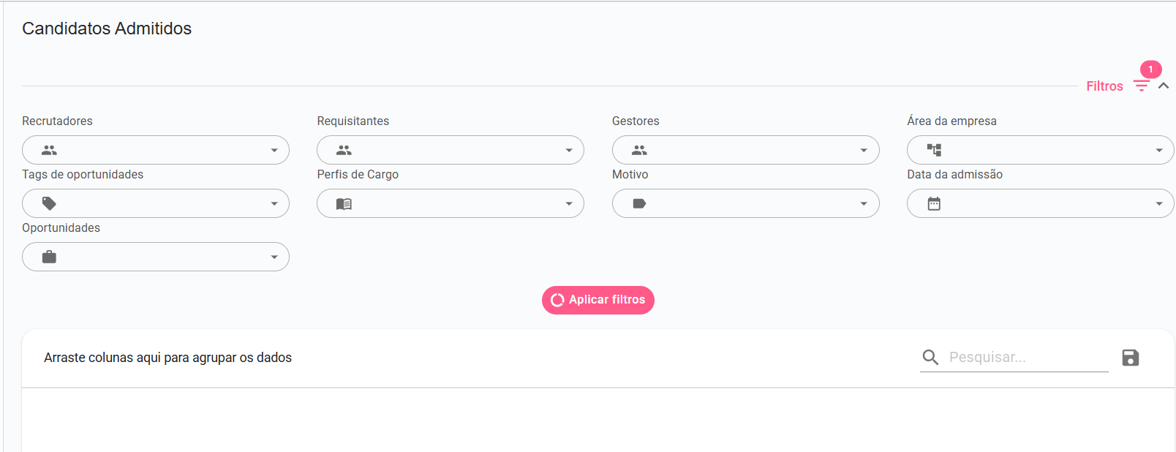Click the label icon in the Motivo field
This screenshot has height=452, width=1176.
[x=639, y=203]
